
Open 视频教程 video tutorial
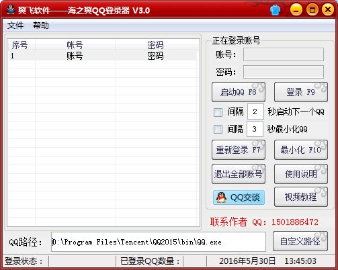click(x=301, y=197)
